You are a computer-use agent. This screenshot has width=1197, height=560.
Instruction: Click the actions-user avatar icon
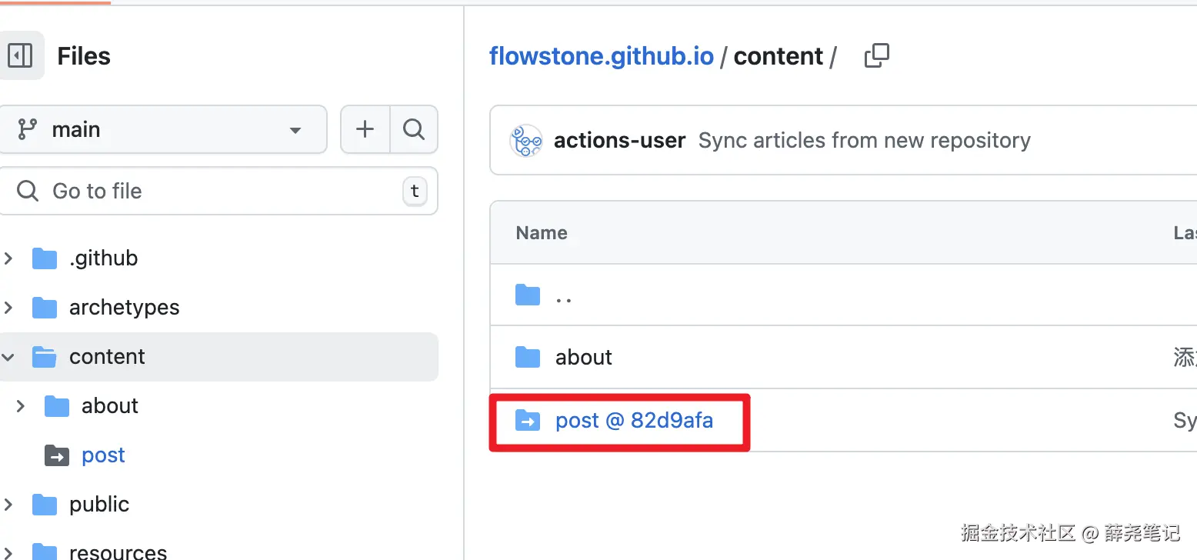(526, 141)
